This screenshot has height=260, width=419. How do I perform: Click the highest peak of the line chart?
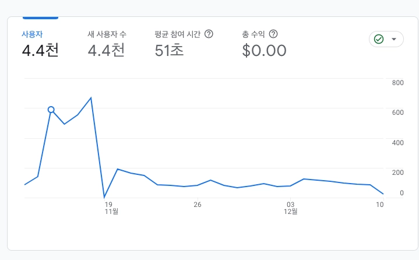(91, 98)
